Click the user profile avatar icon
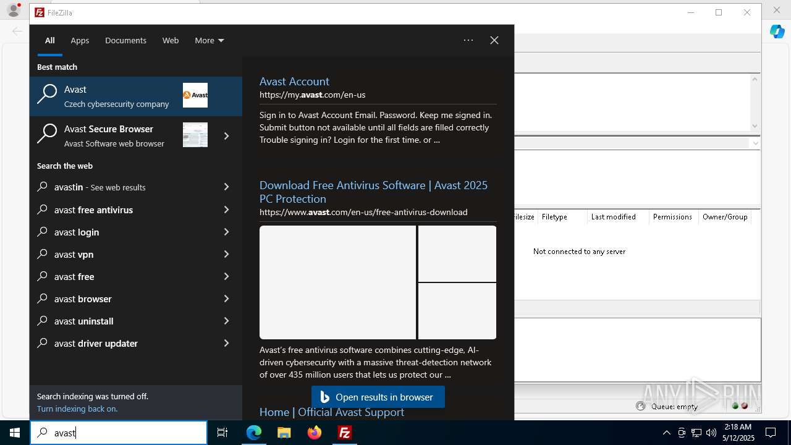The width and height of the screenshot is (791, 445). (x=13, y=10)
